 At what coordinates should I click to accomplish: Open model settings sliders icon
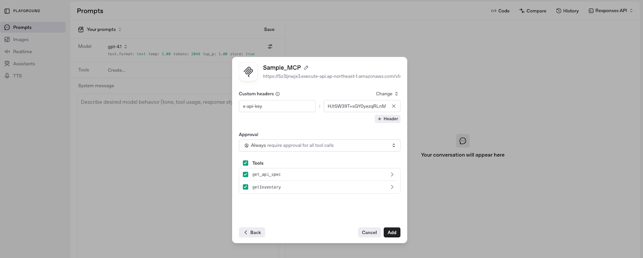click(x=270, y=46)
